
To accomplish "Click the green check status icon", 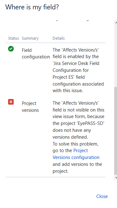I will [x=11, y=49].
